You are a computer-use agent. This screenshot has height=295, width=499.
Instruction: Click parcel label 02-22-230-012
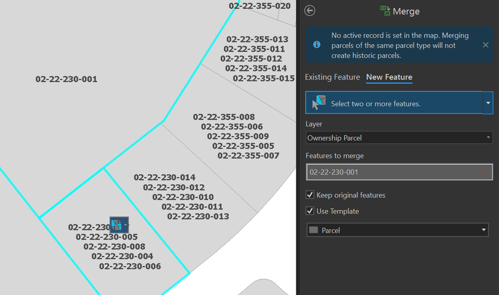tap(174, 187)
